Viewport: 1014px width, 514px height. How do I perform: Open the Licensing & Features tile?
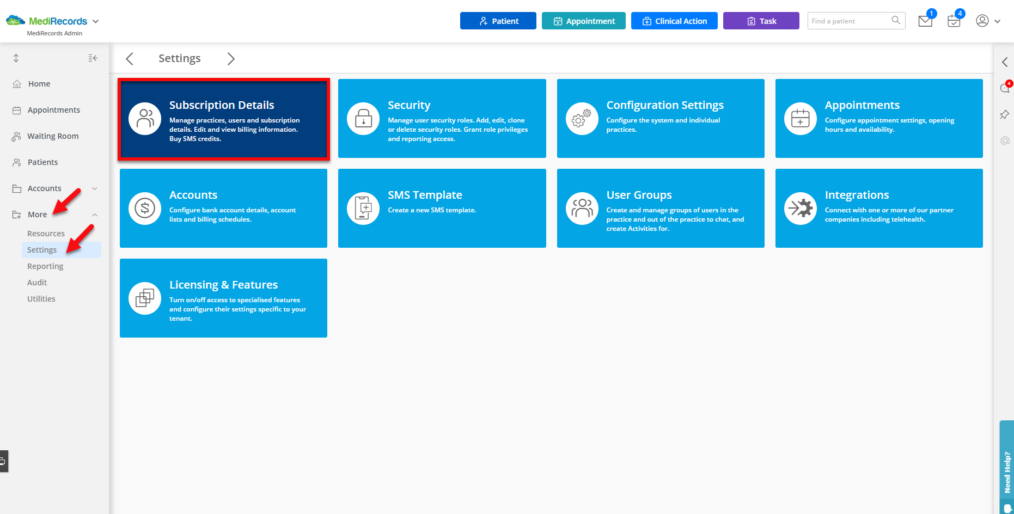223,298
